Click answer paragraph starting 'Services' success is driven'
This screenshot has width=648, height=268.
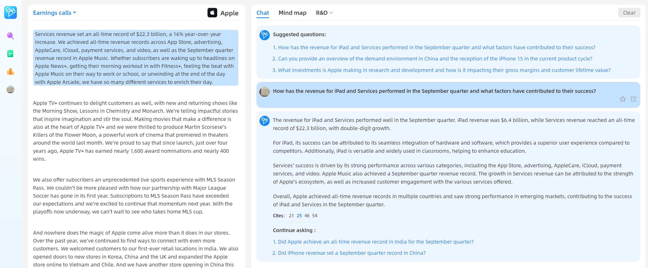[x=453, y=174]
